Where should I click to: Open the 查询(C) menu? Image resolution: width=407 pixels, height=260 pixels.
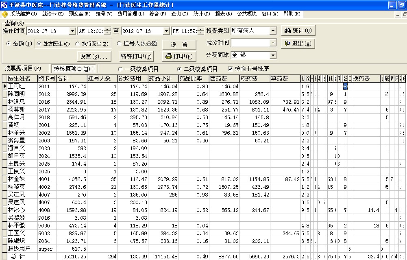pyautogui.click(x=180, y=14)
